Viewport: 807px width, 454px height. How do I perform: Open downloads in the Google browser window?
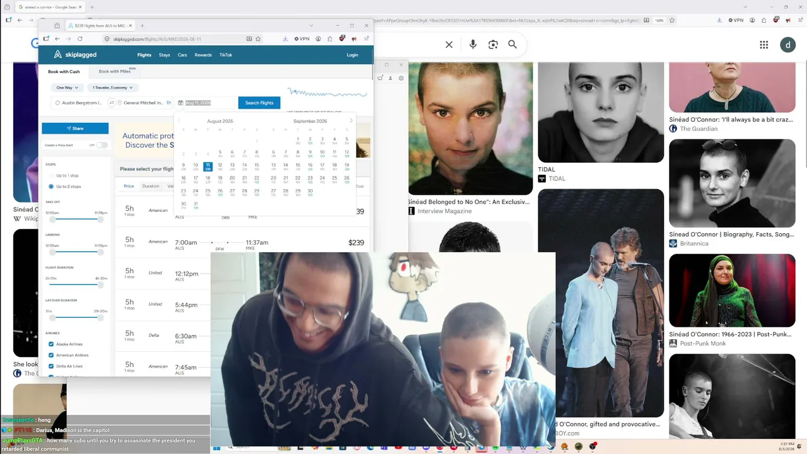pos(719,20)
